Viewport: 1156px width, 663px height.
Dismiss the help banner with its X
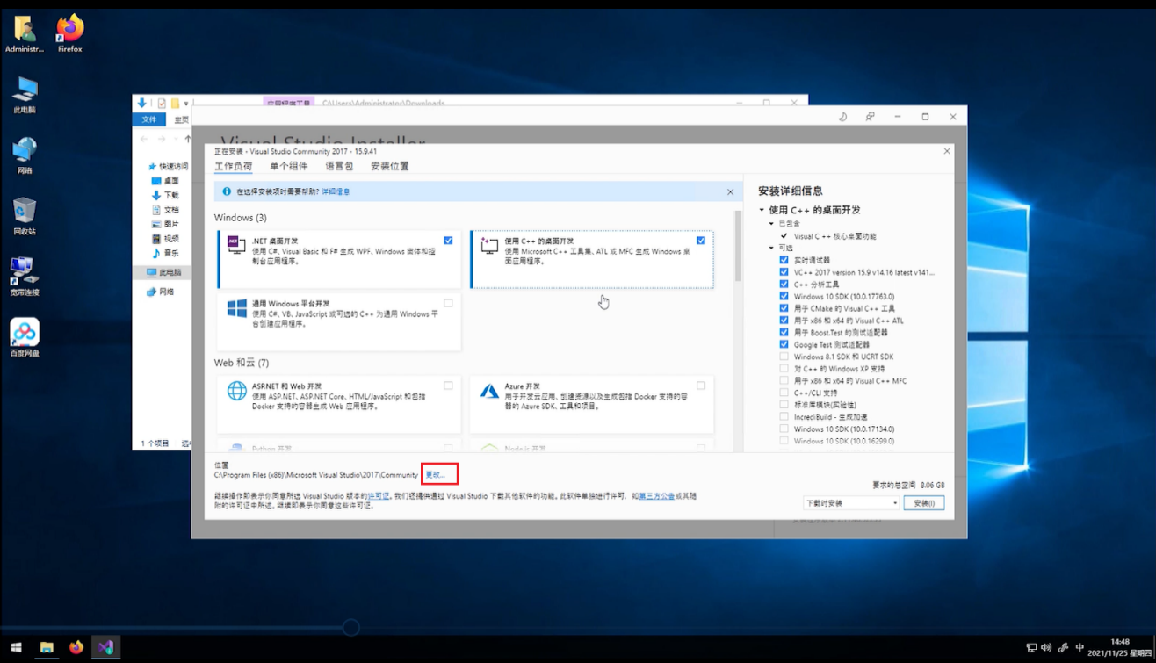[730, 191]
